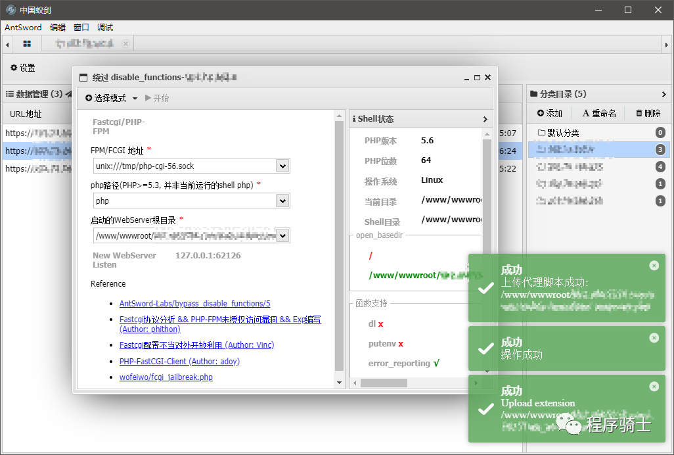The height and width of the screenshot is (455, 674).
Task: Click the dl function support entry
Action: click(x=375, y=324)
